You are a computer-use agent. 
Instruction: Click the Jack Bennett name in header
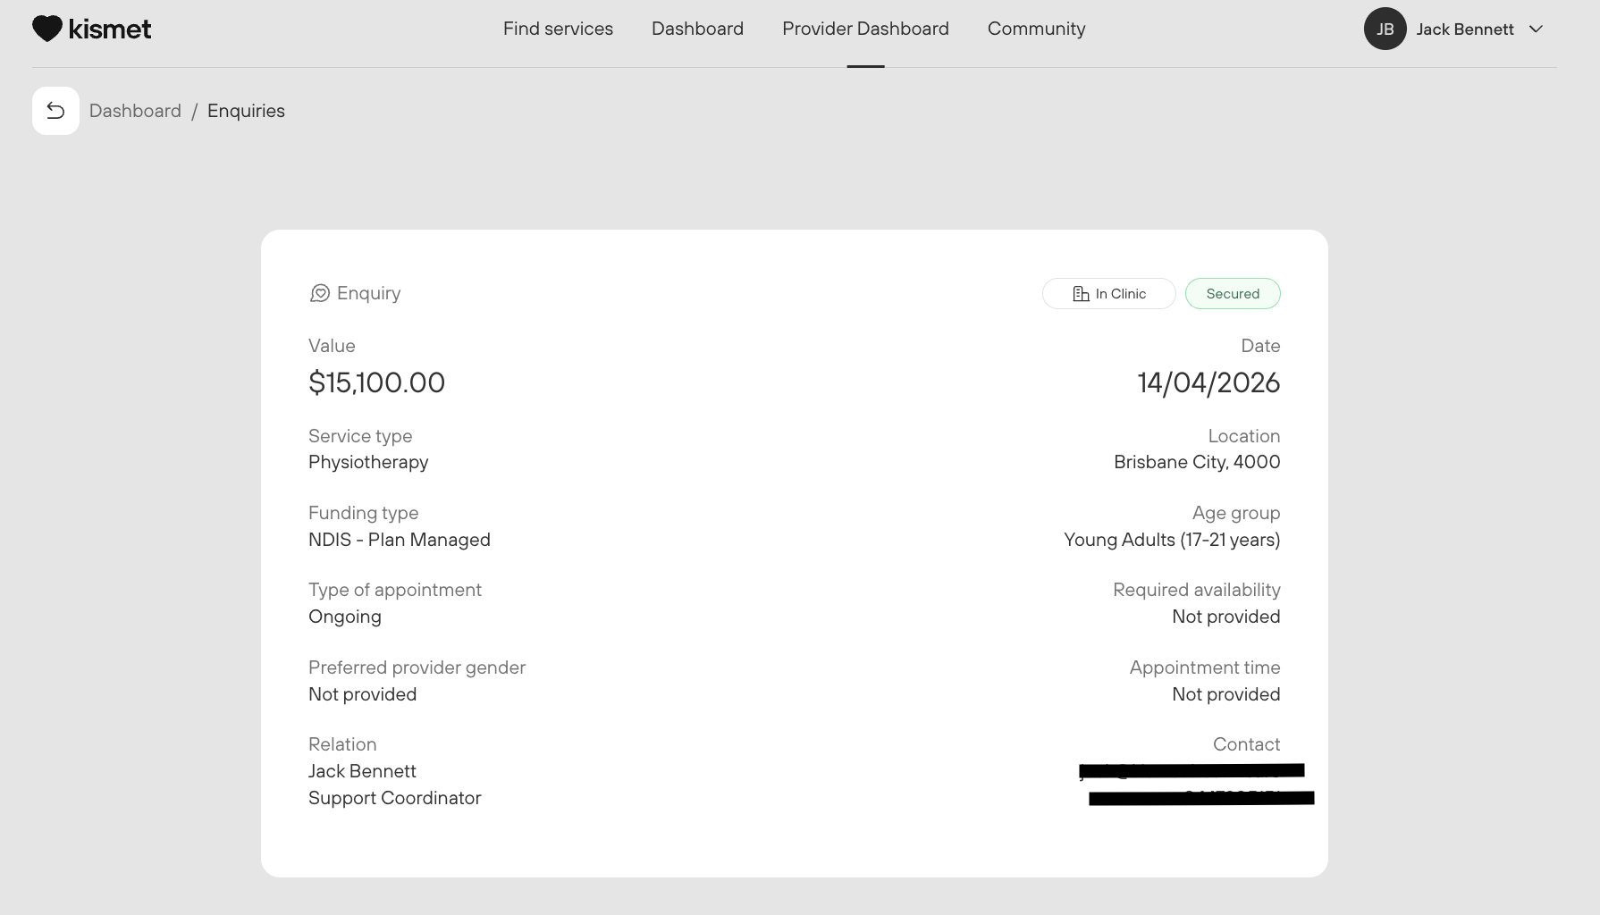(1464, 29)
